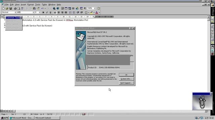Apply a bulleted list with the Bullets icon
The height and width of the screenshot is (120, 215).
[x=74, y=13]
